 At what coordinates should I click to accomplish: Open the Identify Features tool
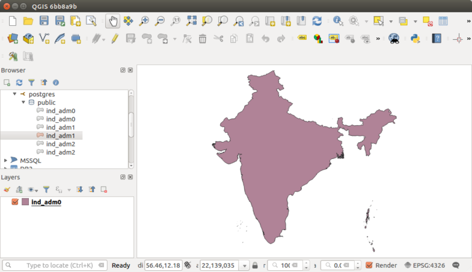(338, 21)
